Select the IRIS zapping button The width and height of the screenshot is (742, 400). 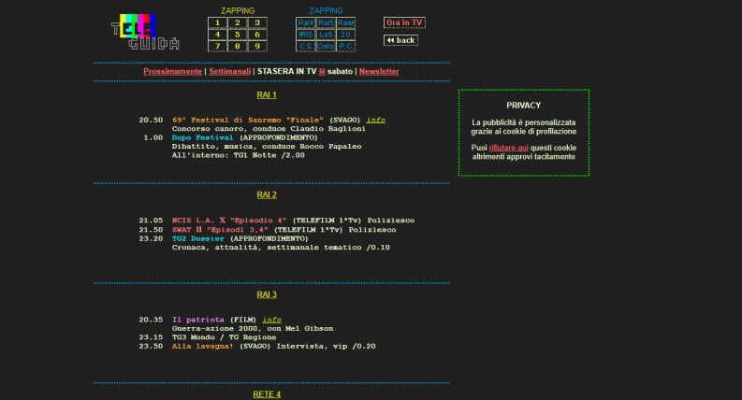[305, 35]
